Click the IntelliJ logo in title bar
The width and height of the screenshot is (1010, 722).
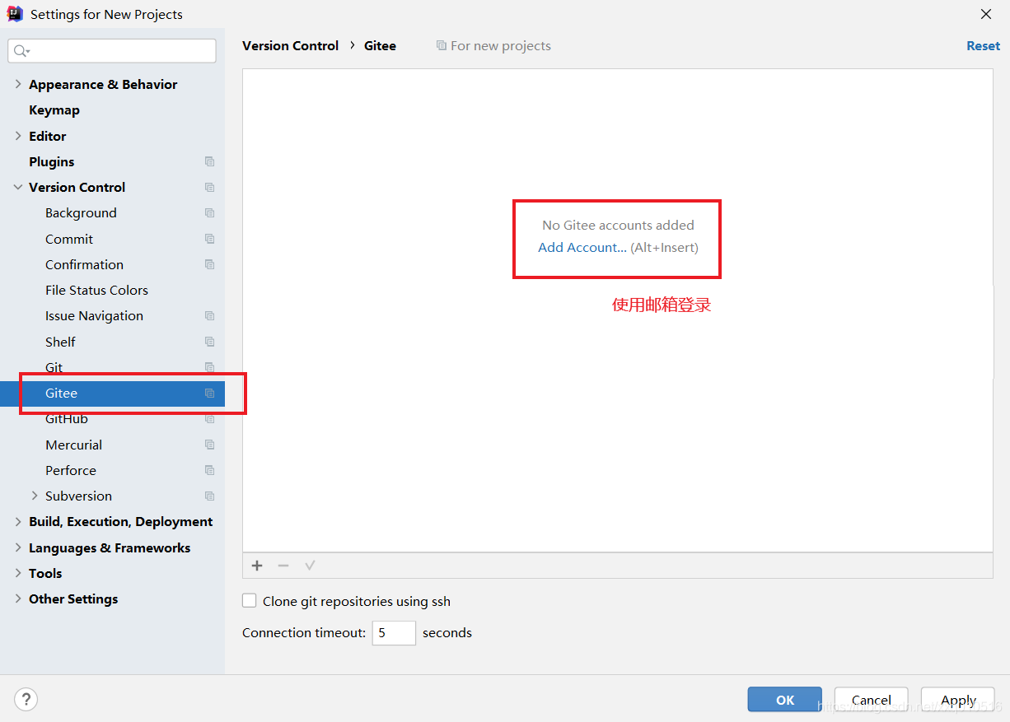click(15, 14)
